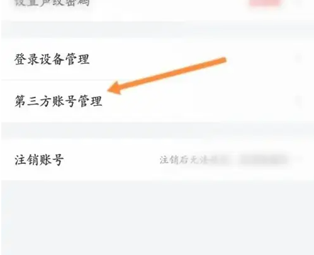Open 登录设备管理 settings row

(157, 59)
